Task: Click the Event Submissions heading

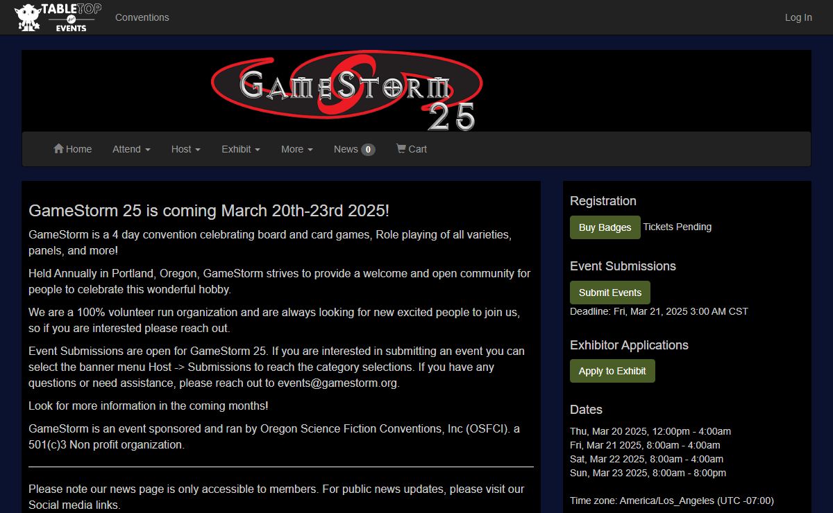Action: point(623,266)
